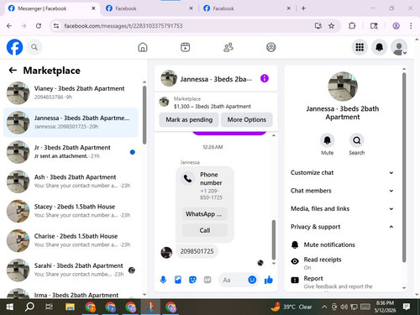
Task: Open the emoji smiley picker
Action: (252, 280)
